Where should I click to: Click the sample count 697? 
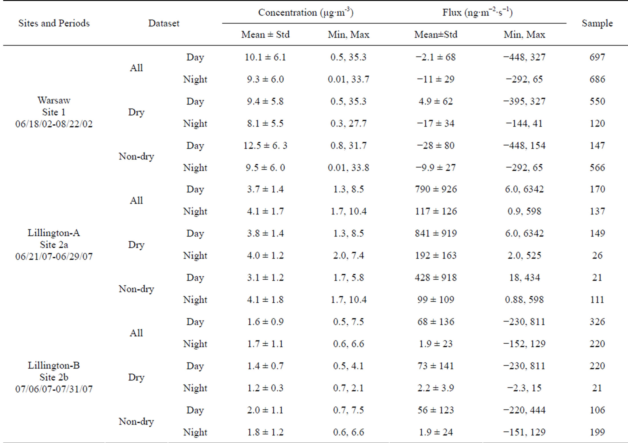597,57
